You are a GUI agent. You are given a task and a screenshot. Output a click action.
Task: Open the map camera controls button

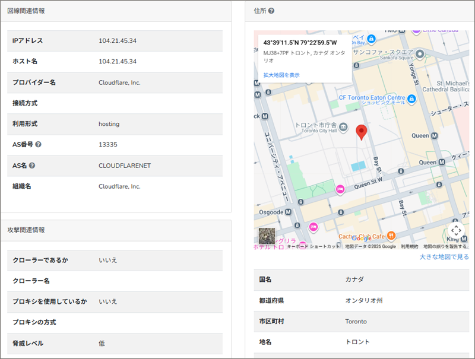455,230
